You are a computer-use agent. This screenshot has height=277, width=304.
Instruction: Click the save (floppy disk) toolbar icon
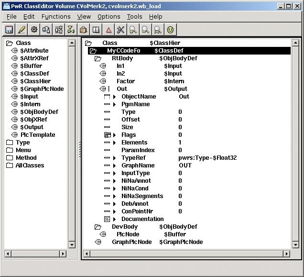click(9, 30)
